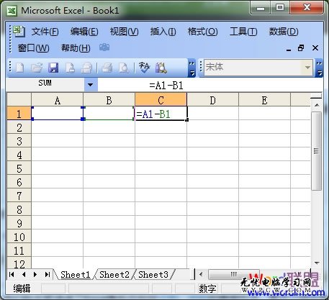
Task: Click the E-mail icon beside printer
Action: [86, 68]
